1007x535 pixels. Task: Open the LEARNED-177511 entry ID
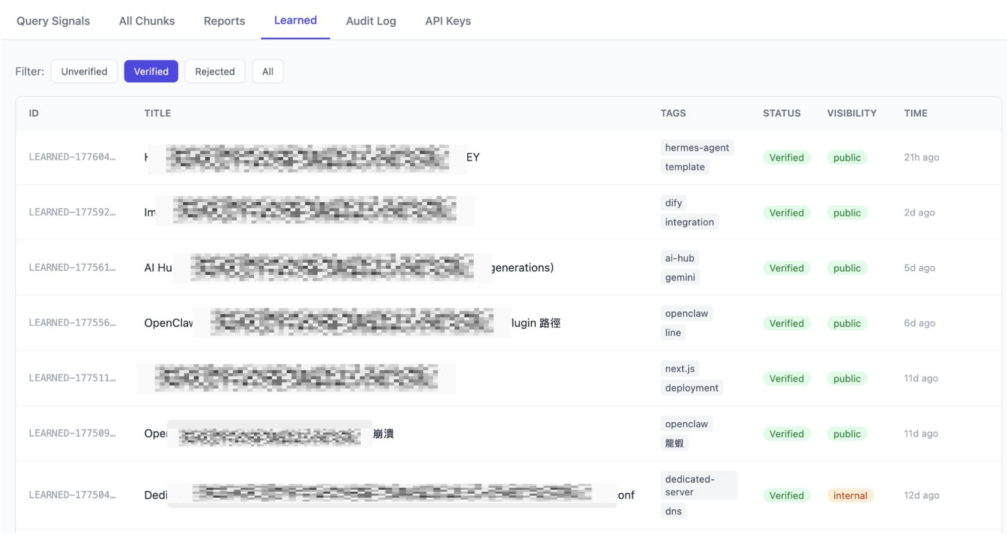pyautogui.click(x=72, y=378)
